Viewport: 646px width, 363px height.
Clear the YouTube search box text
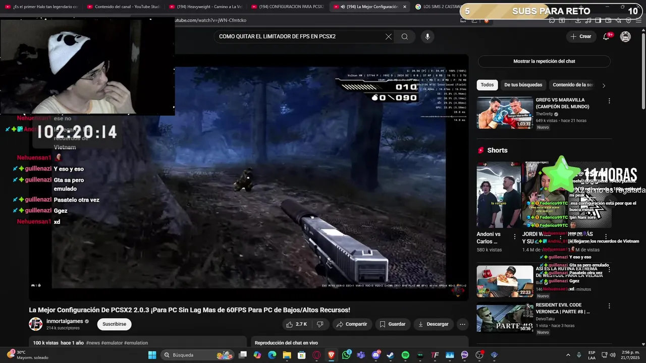[388, 36]
